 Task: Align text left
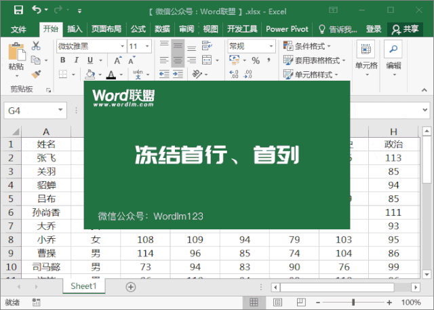[164, 60]
